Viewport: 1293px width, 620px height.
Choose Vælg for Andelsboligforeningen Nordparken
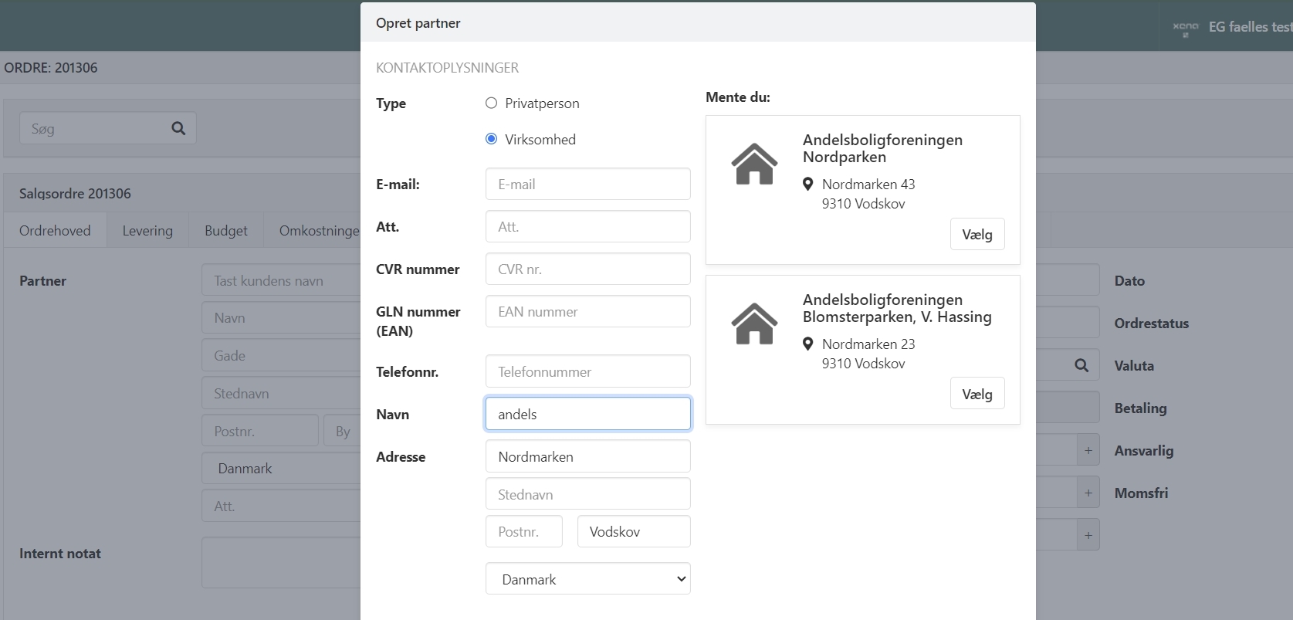point(977,235)
